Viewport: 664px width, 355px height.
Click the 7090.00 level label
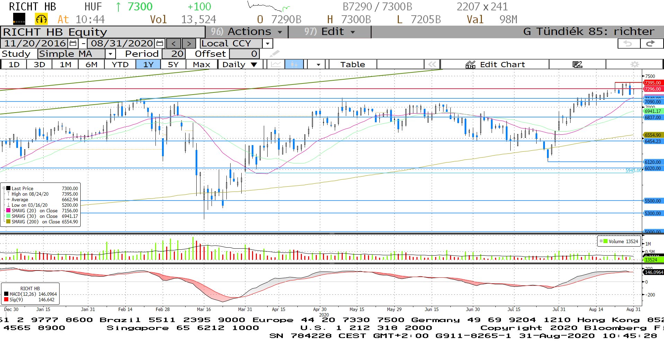click(x=653, y=102)
